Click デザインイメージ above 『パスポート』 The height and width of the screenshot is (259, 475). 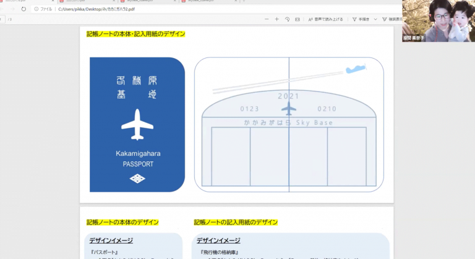pos(111,240)
